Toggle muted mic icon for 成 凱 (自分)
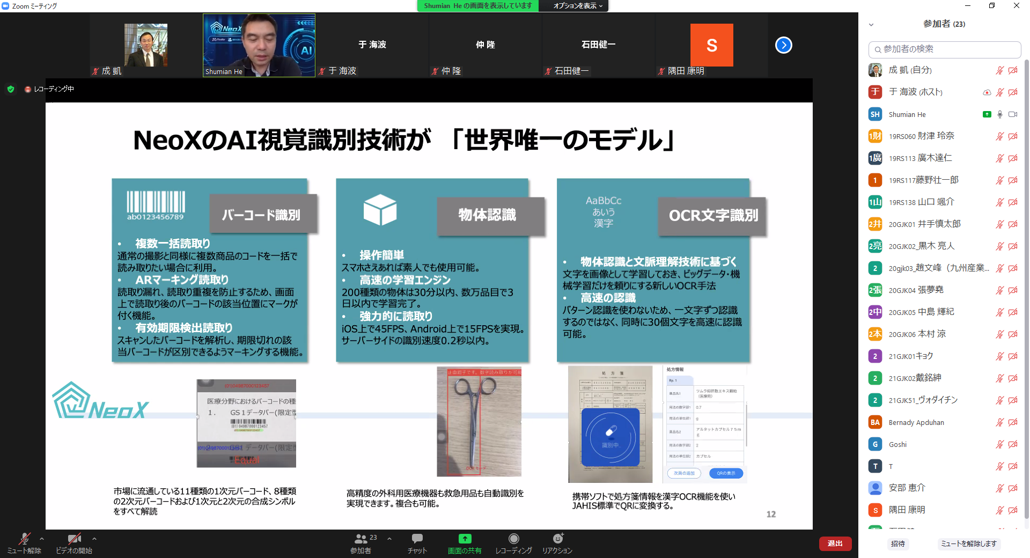 [1000, 70]
